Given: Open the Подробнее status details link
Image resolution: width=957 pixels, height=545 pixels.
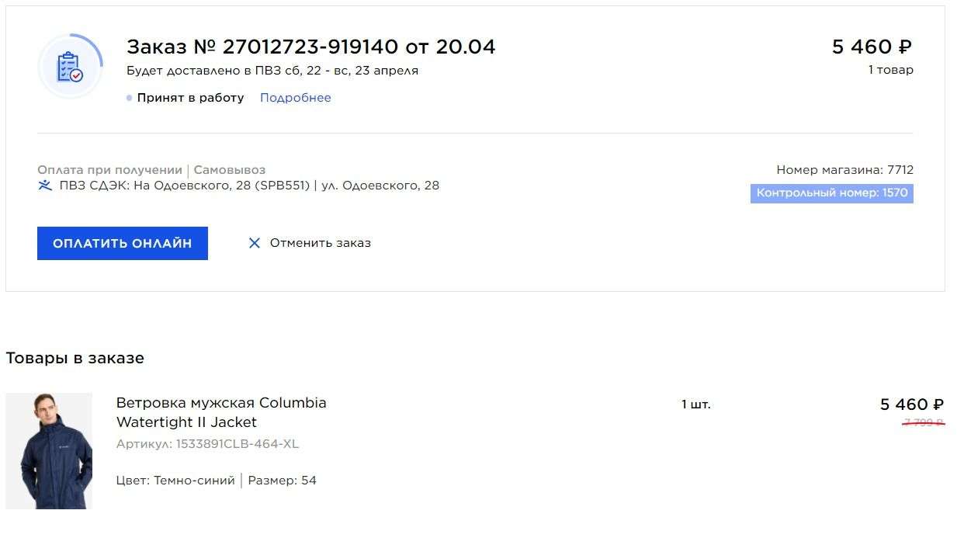Looking at the screenshot, I should pos(295,98).
